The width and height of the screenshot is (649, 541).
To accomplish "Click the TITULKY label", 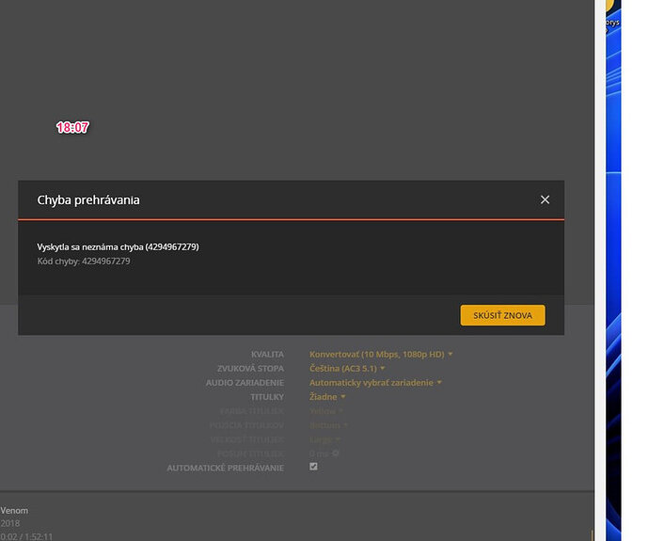I will click(x=267, y=397).
